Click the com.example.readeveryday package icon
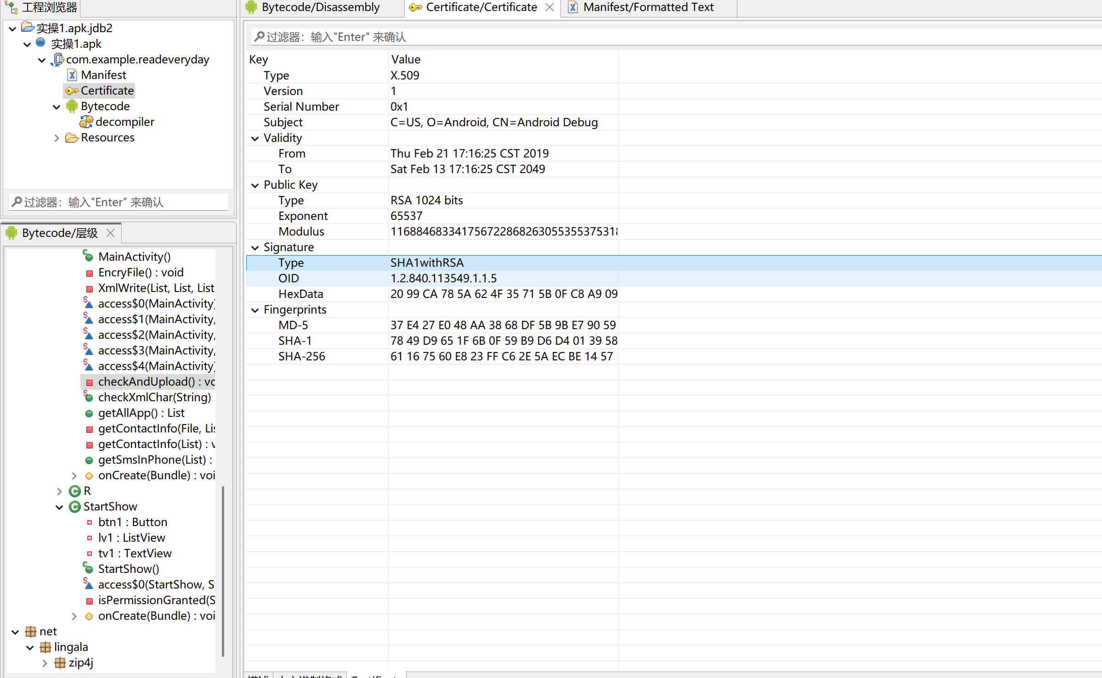This screenshot has width=1102, height=678. 57,60
